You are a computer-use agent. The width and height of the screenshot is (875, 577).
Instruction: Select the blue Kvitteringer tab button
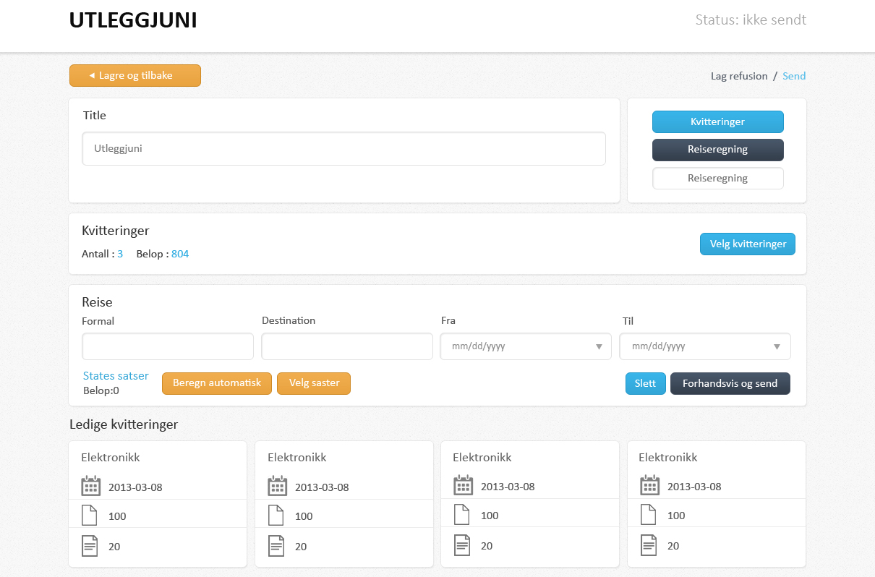coord(717,121)
